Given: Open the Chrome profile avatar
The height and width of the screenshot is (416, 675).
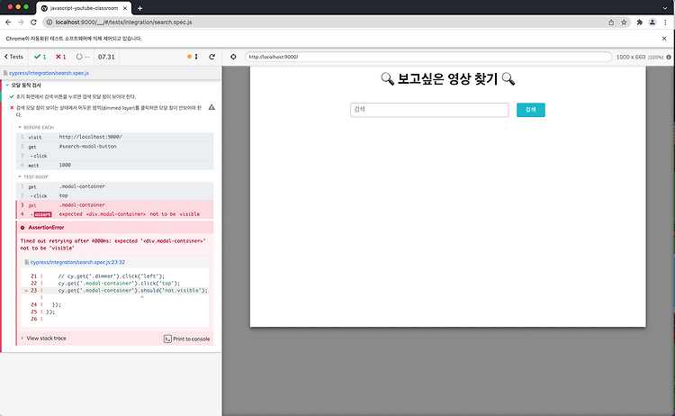Looking at the screenshot, I should (x=652, y=22).
